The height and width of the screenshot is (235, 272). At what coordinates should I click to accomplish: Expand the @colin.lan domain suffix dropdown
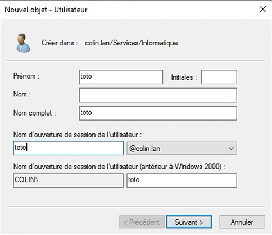tap(182, 149)
